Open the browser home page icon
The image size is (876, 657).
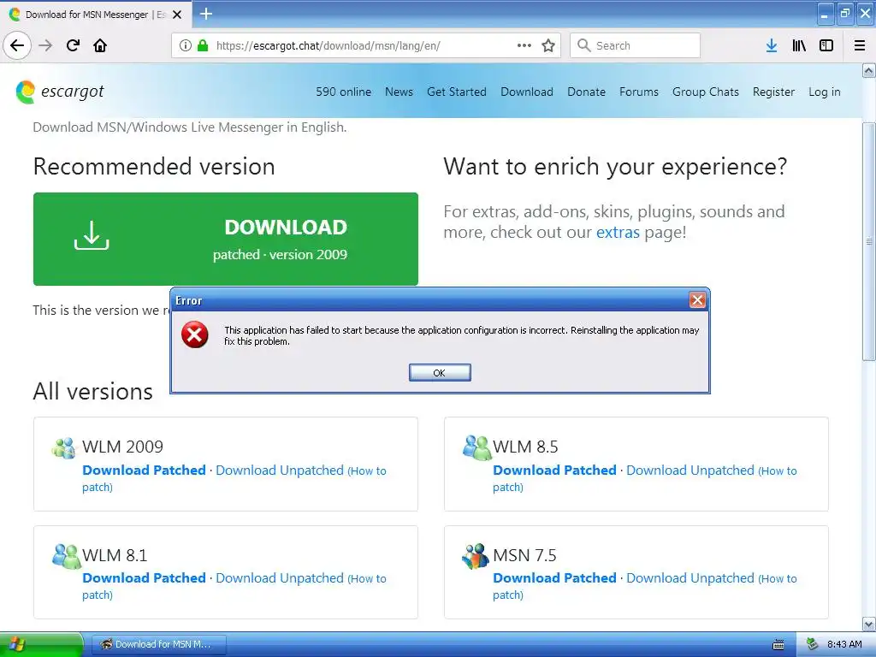coord(100,45)
